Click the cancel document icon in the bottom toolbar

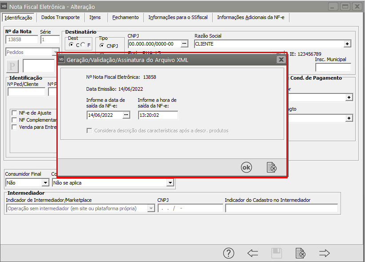coord(301,253)
